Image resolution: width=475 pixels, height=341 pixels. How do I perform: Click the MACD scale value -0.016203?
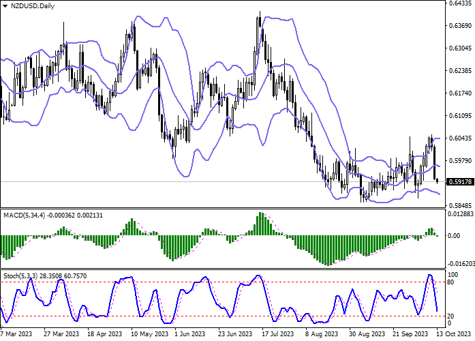click(460, 264)
